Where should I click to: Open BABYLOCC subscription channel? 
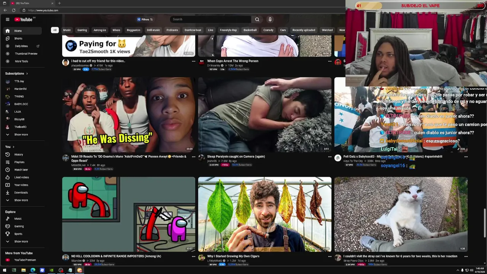point(23,104)
